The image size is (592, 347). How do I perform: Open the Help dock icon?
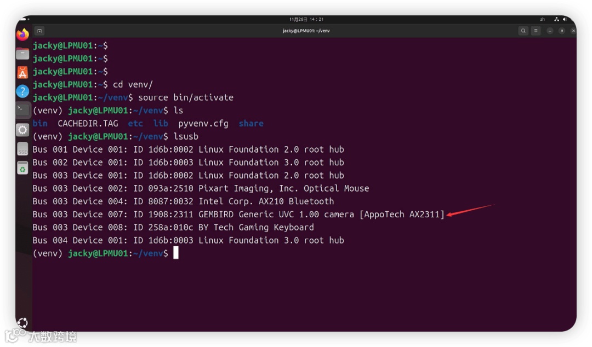click(22, 91)
